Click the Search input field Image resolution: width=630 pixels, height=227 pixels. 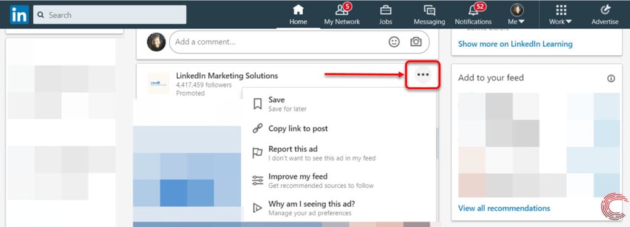click(110, 15)
